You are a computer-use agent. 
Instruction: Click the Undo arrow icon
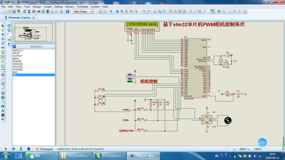click(144, 12)
